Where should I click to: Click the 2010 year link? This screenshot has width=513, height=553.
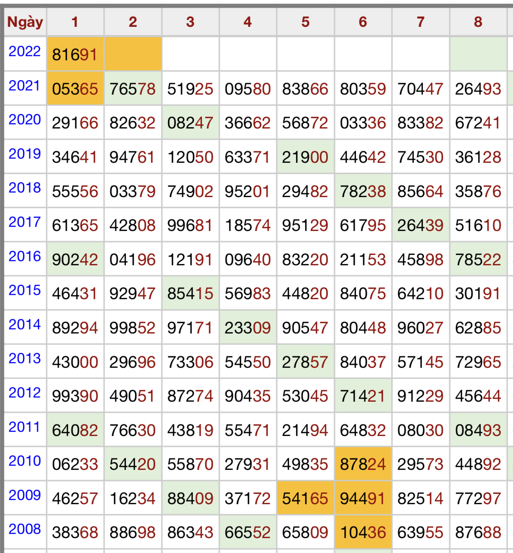(25, 461)
